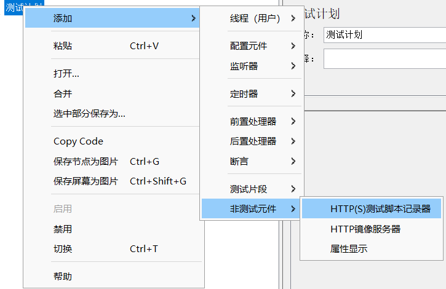Expand the 定时器 submenu
446x289 pixels.
point(252,93)
